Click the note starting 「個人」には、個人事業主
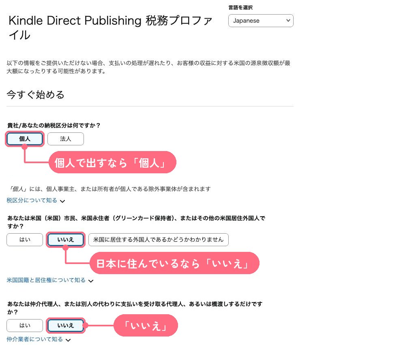Image resolution: width=399 pixels, height=345 pixels. click(109, 189)
